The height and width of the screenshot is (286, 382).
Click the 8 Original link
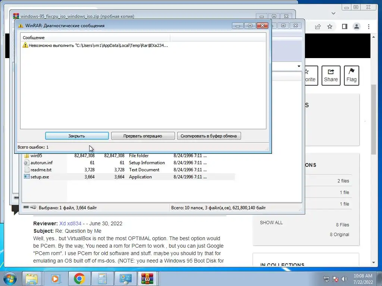339,235
